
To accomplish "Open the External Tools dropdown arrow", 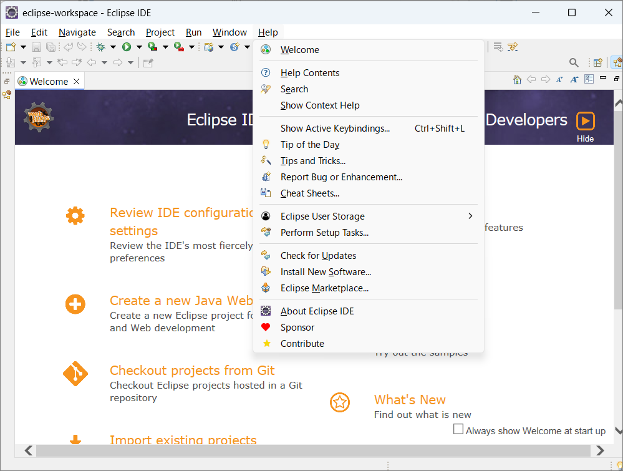I will point(191,47).
